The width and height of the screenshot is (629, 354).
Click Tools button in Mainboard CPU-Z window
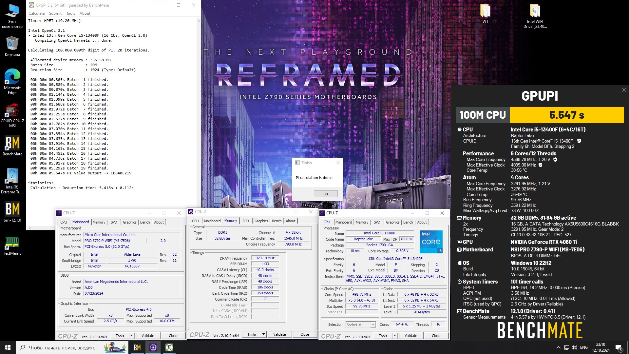click(120, 336)
